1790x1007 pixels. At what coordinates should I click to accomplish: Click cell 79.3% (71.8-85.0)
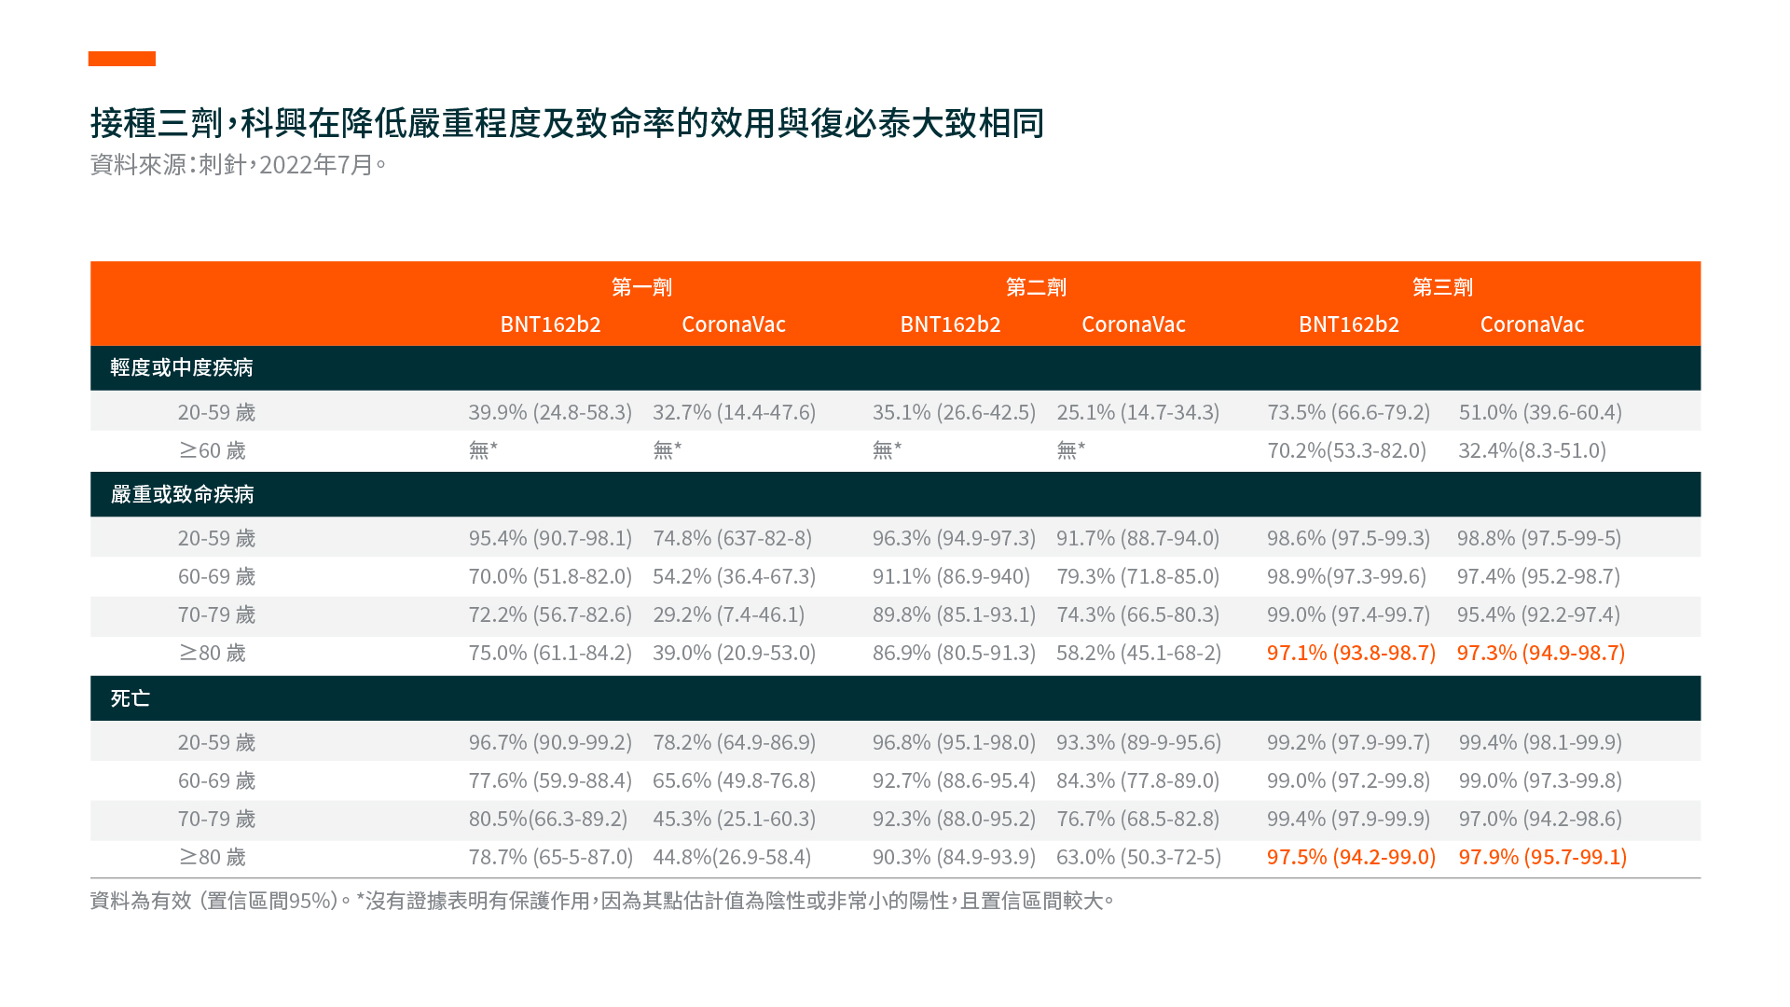(x=1137, y=576)
